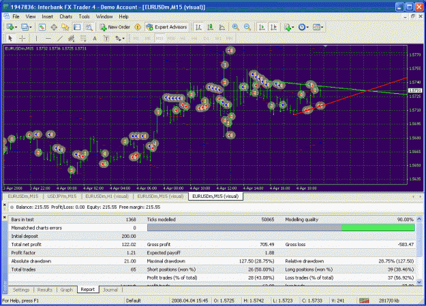Click the Profiles toolbar icon
The height and width of the screenshot is (306, 426).
click(25, 27)
